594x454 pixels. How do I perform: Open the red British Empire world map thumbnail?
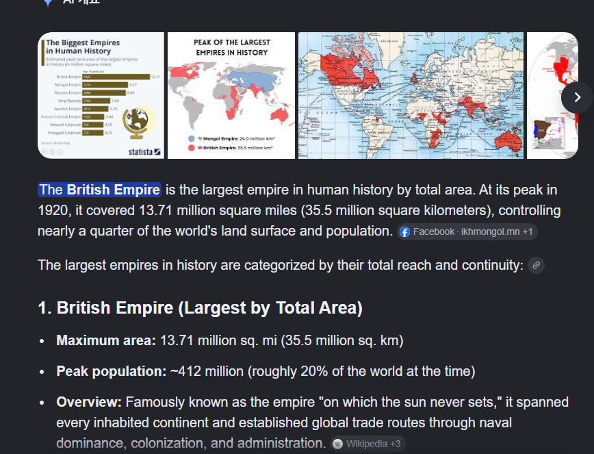pos(411,95)
